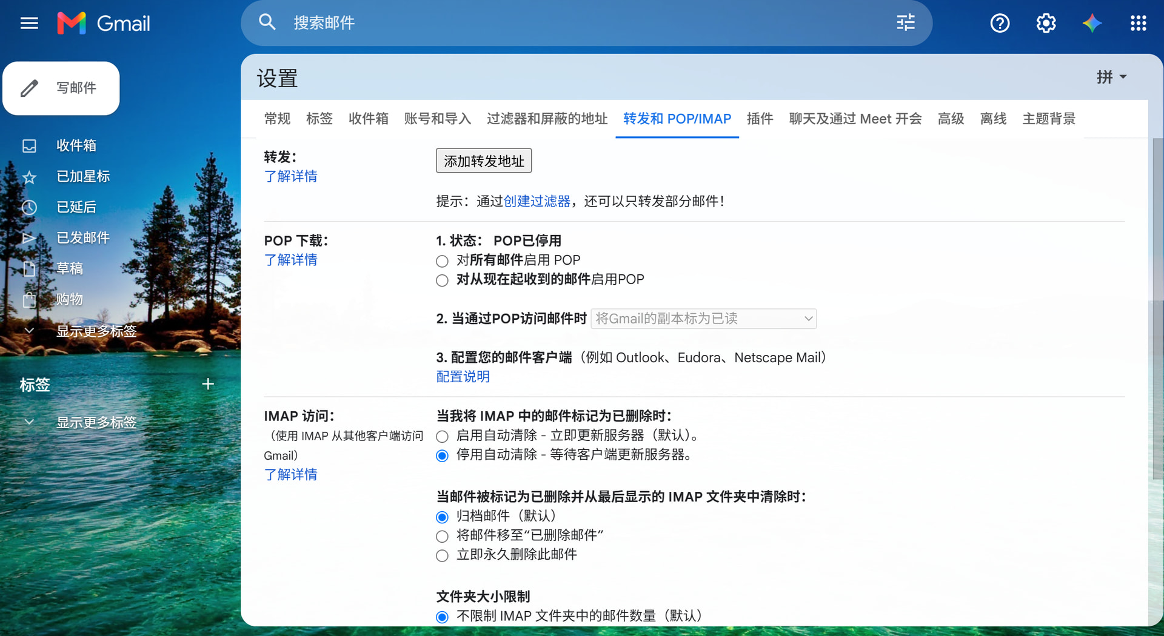
Task: Switch to the 主题背景 tab
Action: [x=1049, y=119]
